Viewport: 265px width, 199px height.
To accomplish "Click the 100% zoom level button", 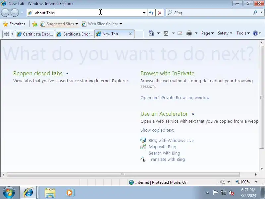I will 243,182.
